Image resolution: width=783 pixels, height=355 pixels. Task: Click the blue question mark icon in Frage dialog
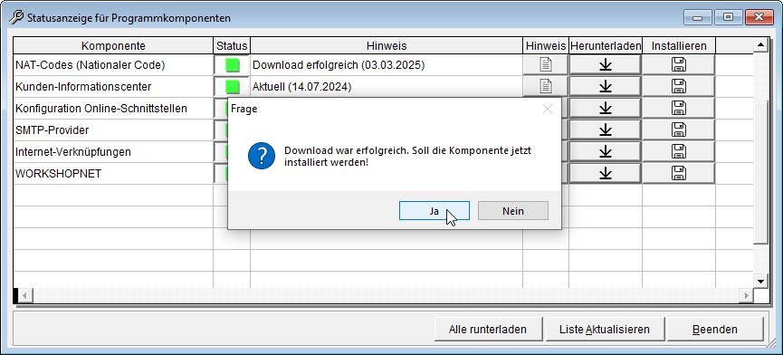click(262, 156)
